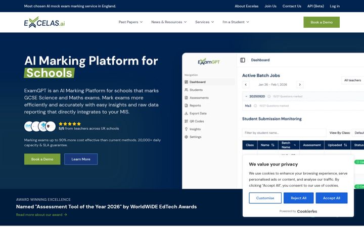Viewport: 364px width, 227px height.
Task: Go to next week in Active Batch Jobs
Action: (300, 85)
